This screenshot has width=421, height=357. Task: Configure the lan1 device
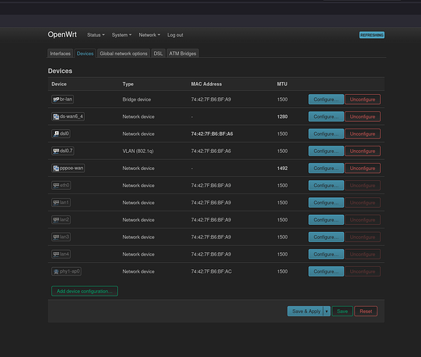tap(326, 203)
